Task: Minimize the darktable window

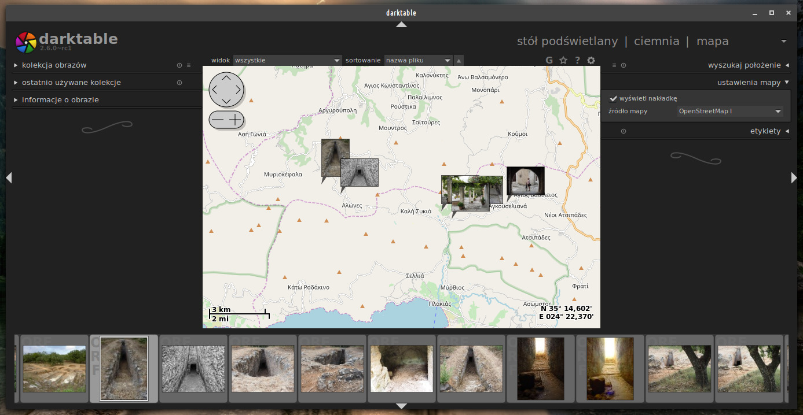Action: (756, 13)
